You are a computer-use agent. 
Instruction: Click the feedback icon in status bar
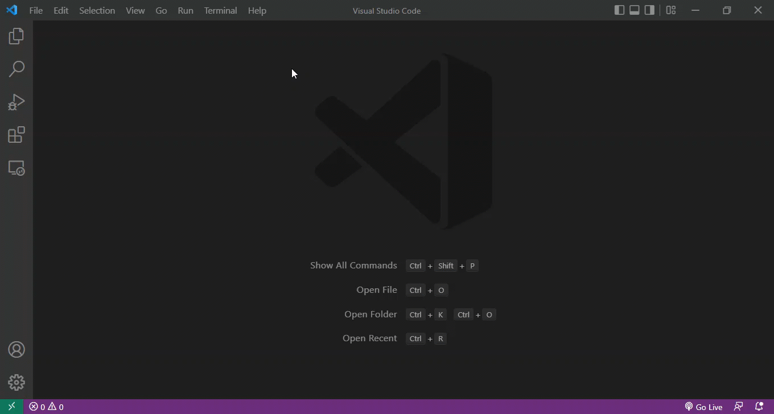coord(738,407)
